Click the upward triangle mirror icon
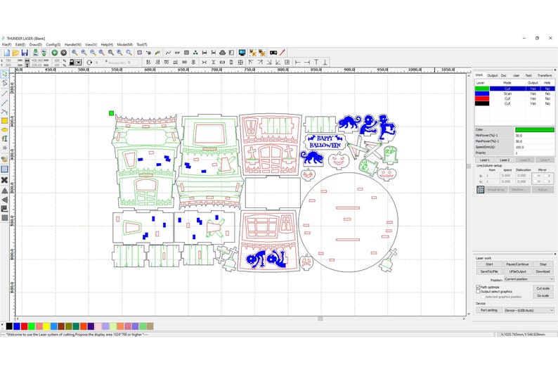Viewport: 558px width, 372px height. click(5, 191)
